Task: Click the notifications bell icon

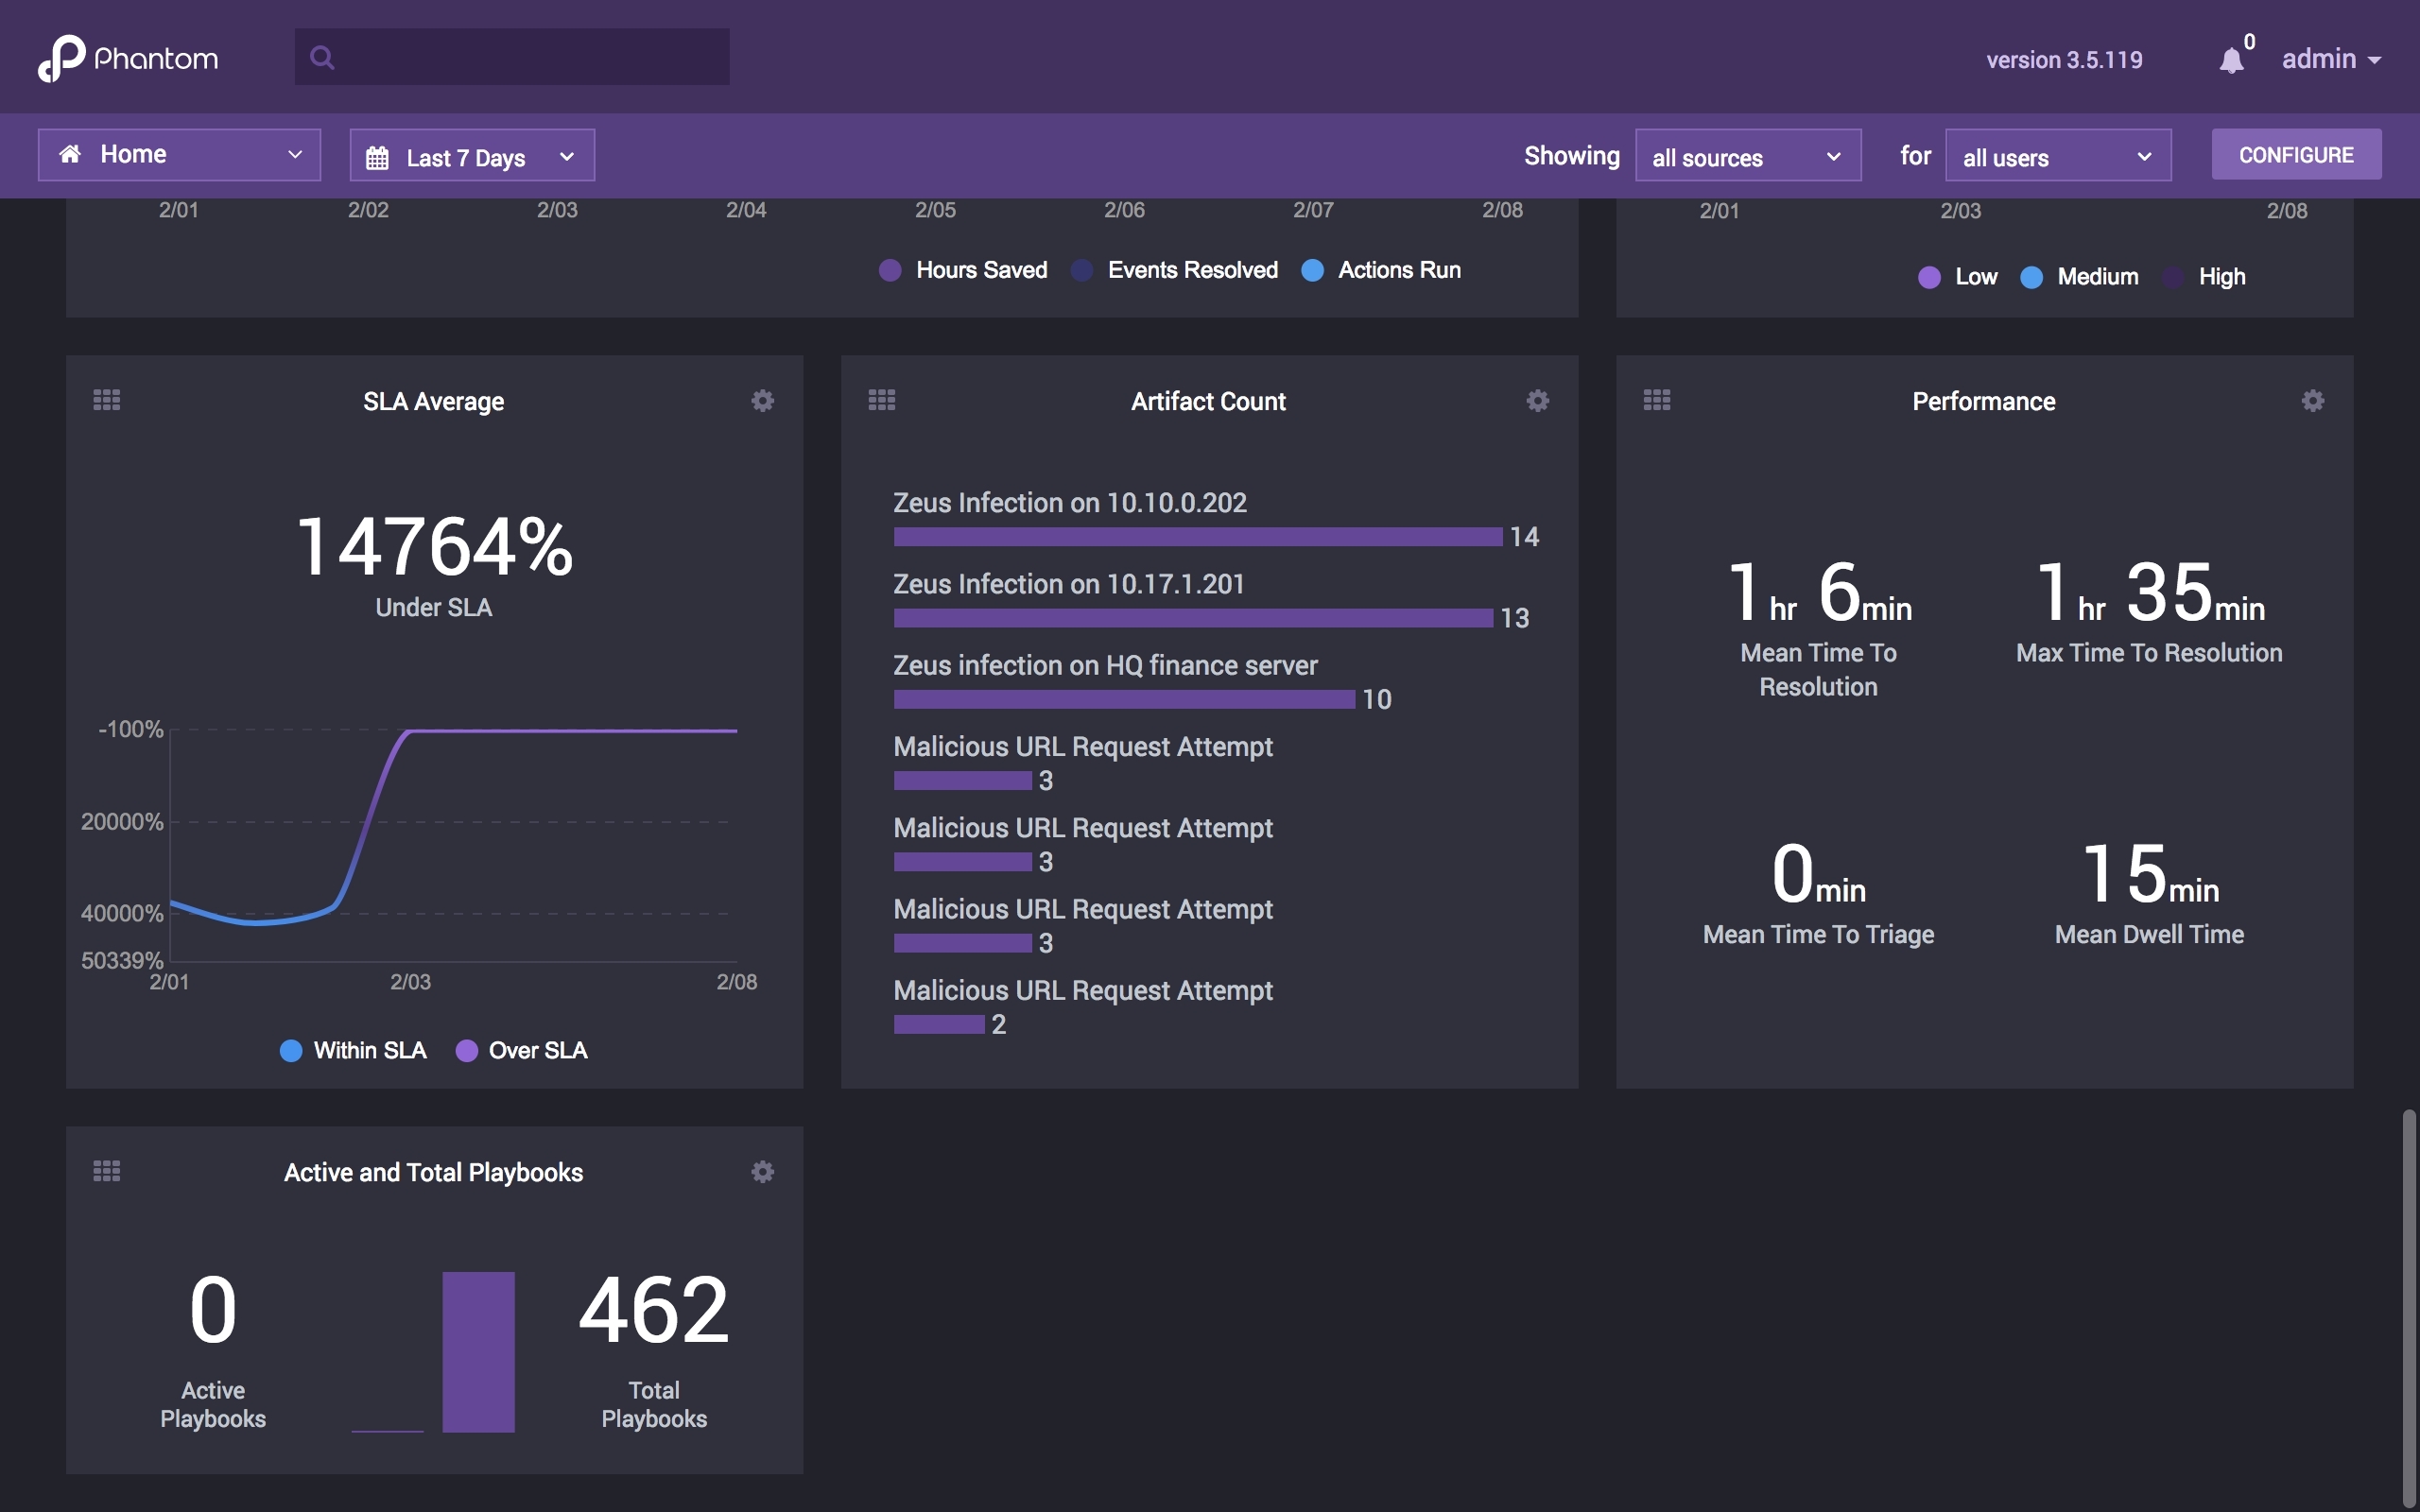Action: pos(2233,58)
